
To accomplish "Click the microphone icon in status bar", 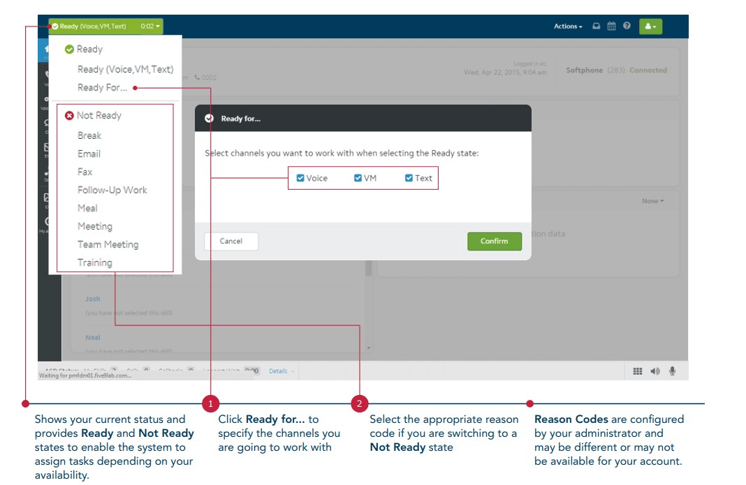I will point(672,371).
